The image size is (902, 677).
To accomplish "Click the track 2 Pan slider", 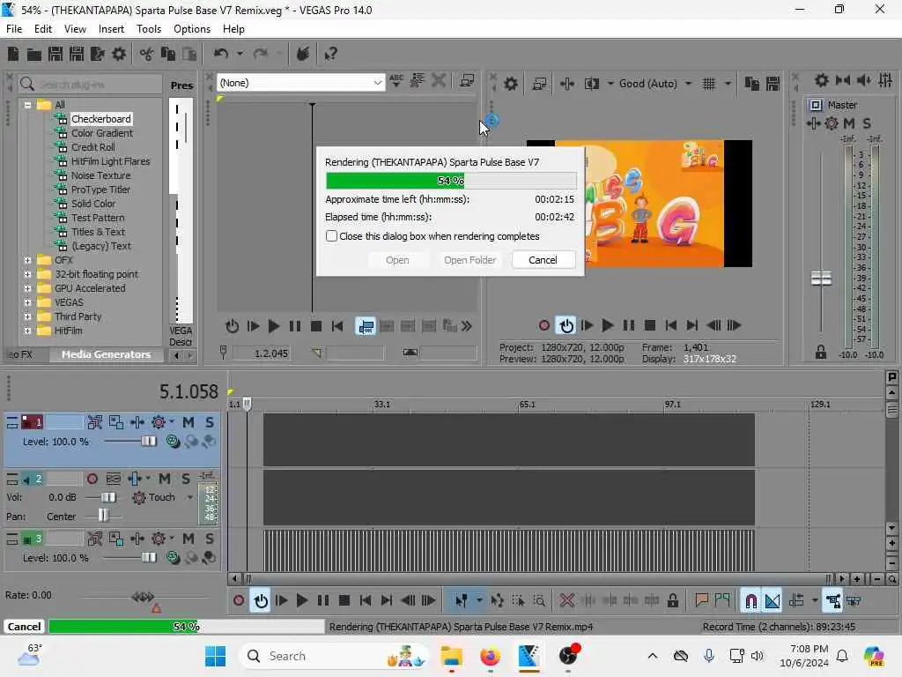I will (x=102, y=515).
